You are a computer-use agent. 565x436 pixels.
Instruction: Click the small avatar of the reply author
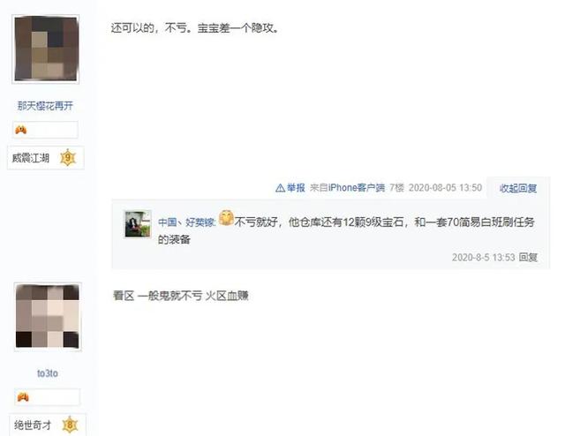click(x=138, y=224)
